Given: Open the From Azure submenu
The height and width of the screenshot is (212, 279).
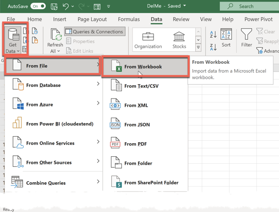Looking at the screenshot, I should click(54, 104).
